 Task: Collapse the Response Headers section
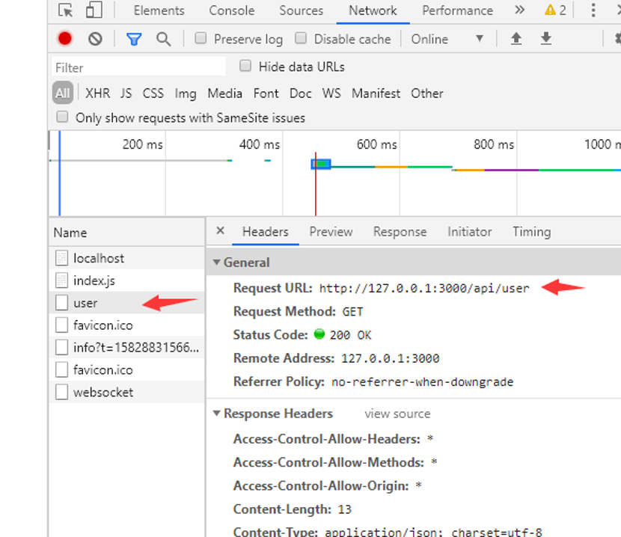coord(217,414)
